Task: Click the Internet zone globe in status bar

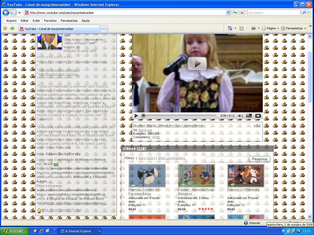Action: point(246,223)
